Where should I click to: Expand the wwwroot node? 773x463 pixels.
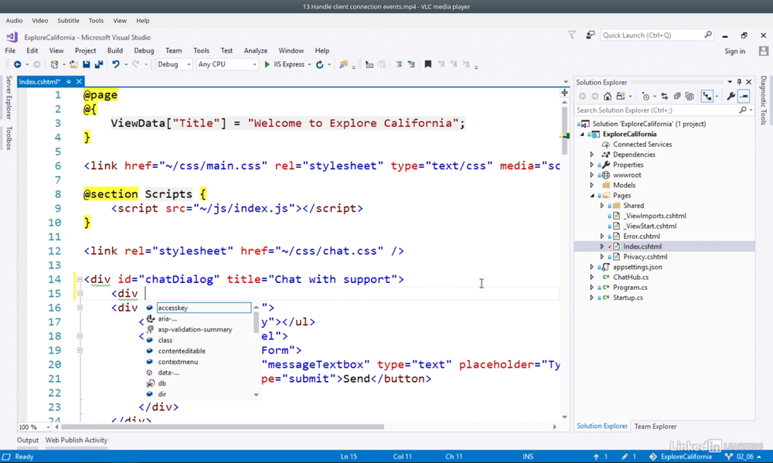592,175
